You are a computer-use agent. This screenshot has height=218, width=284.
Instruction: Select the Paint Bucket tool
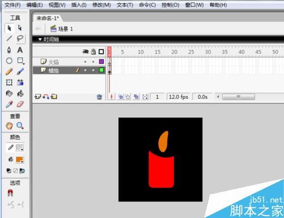point(20,93)
